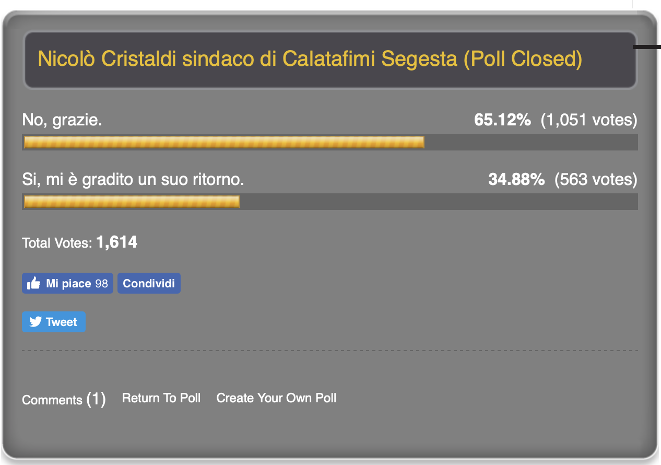
Task: Click the 563 votes count
Action: 596,180
